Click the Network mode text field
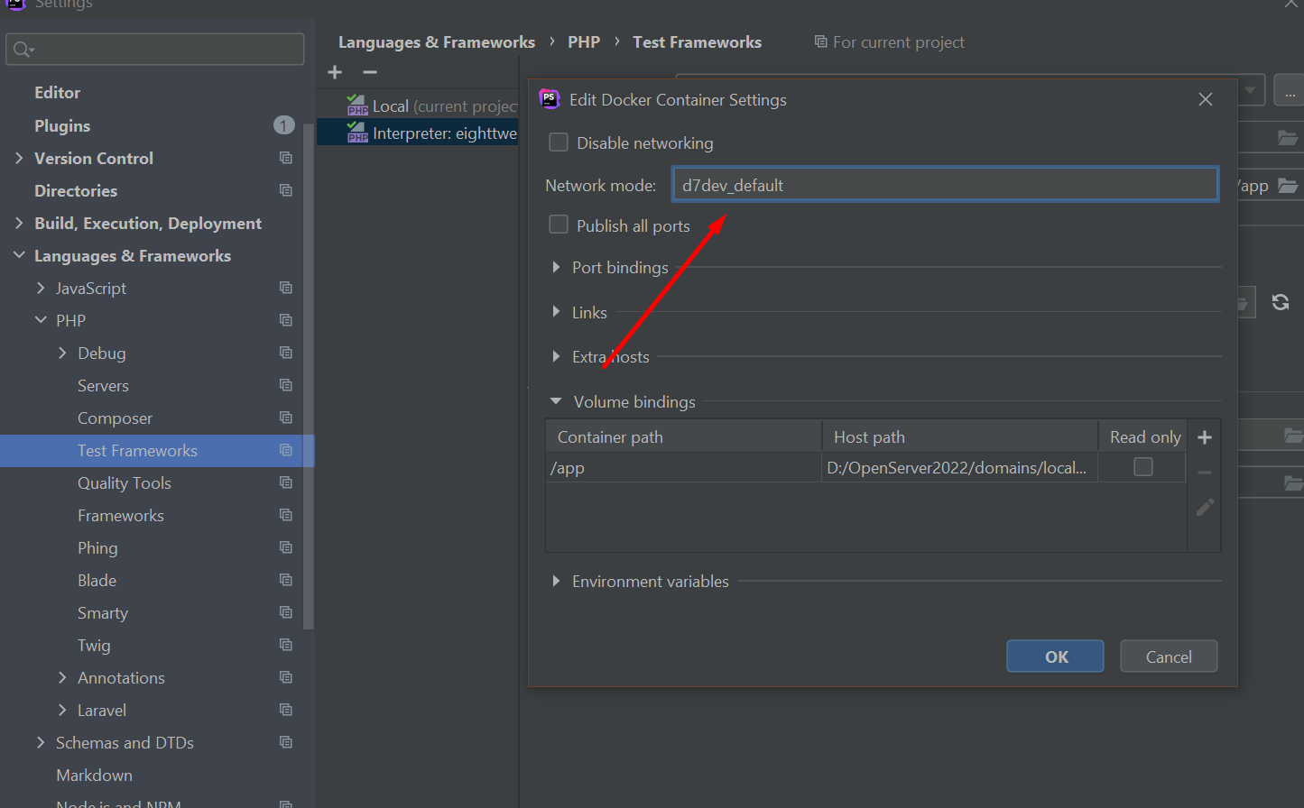The width and height of the screenshot is (1304, 808). coord(945,185)
